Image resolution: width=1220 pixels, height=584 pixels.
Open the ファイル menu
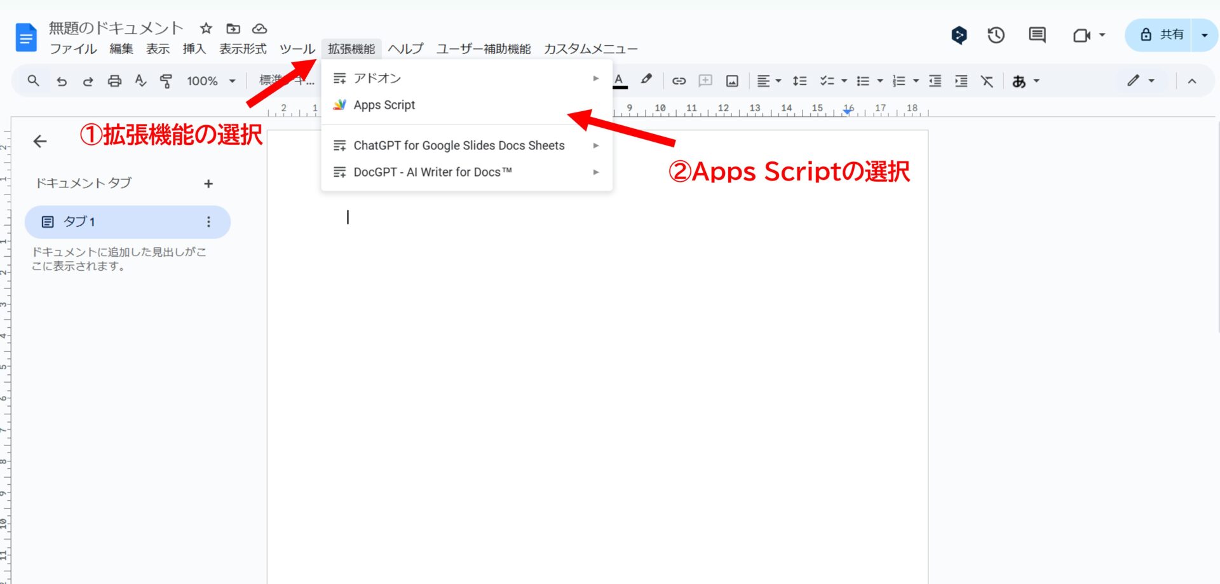(73, 49)
